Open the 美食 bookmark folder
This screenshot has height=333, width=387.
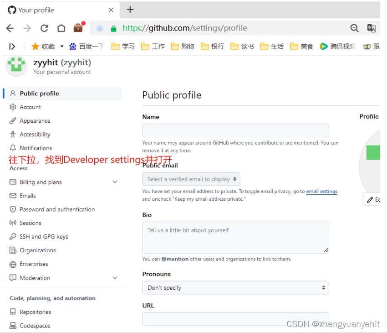(301, 46)
